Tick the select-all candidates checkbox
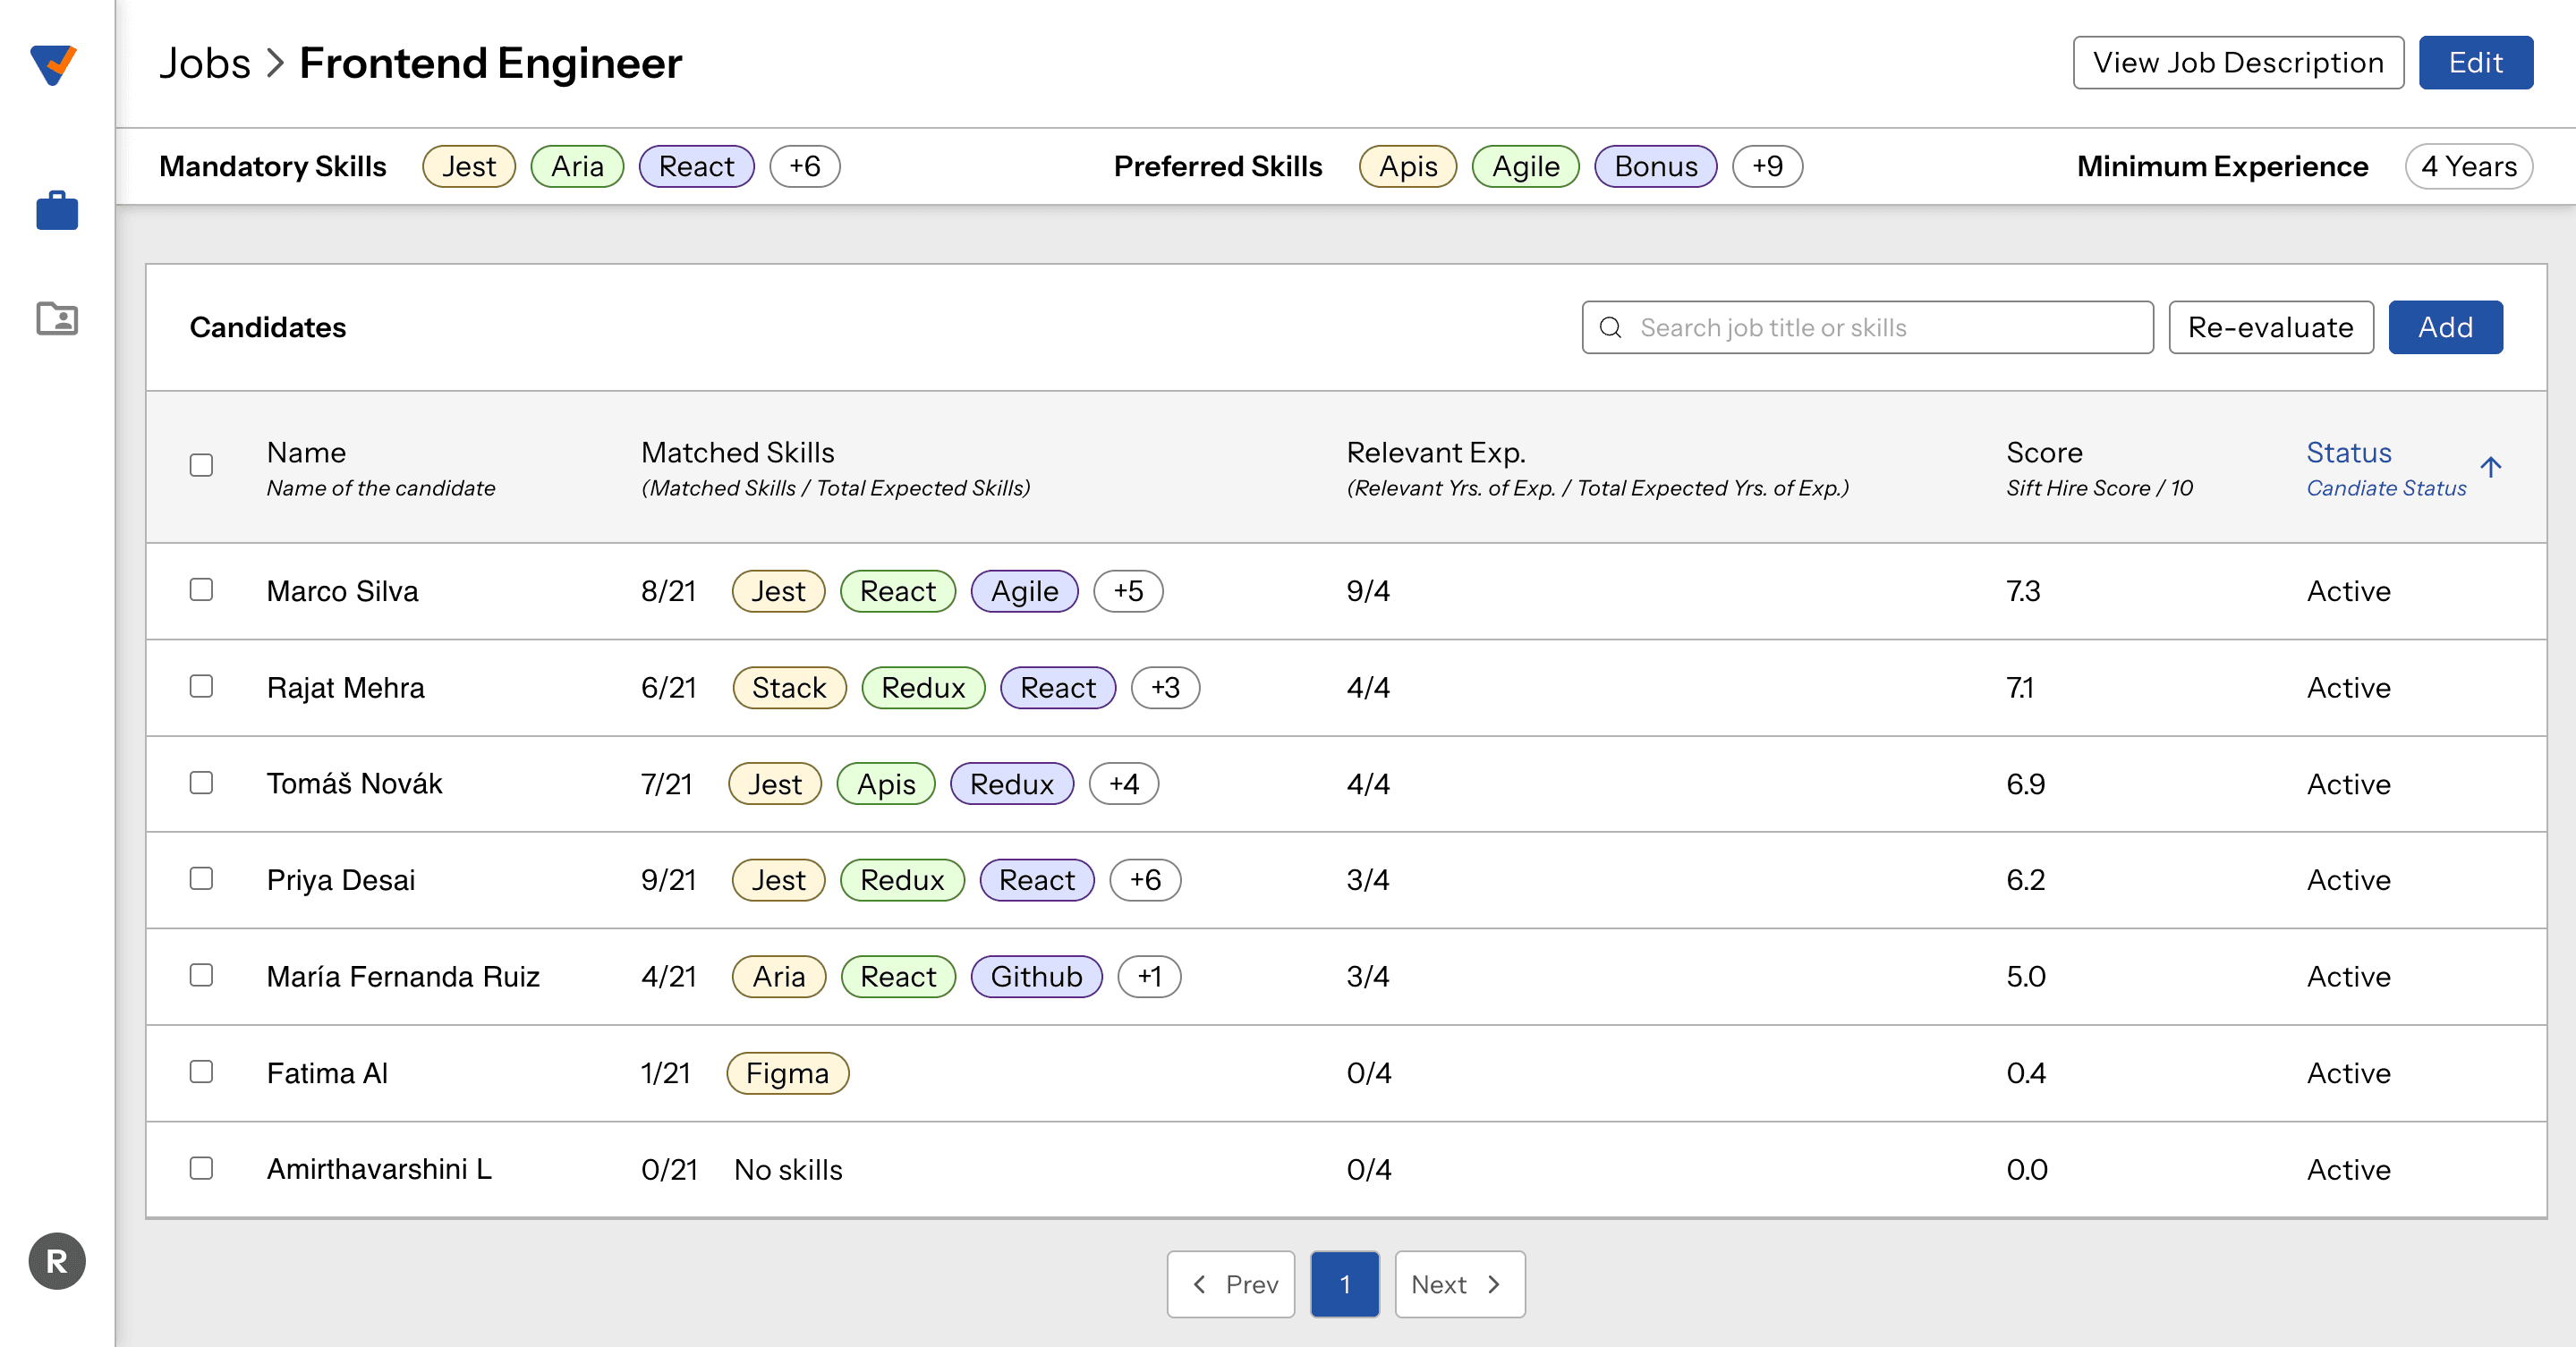This screenshot has height=1347, width=2576. [201, 466]
